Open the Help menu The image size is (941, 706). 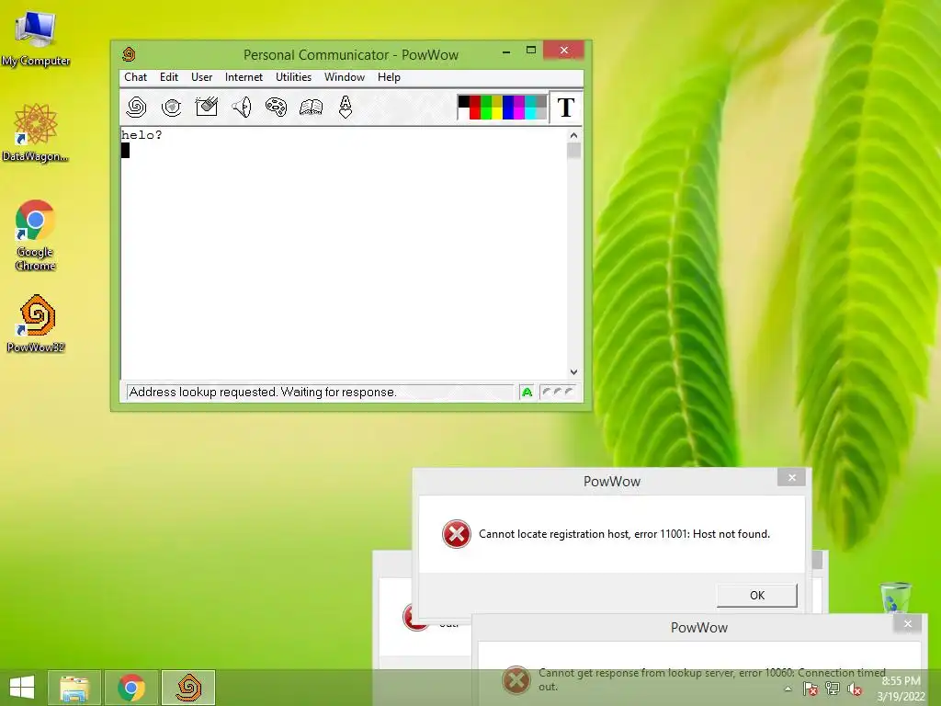tap(389, 77)
